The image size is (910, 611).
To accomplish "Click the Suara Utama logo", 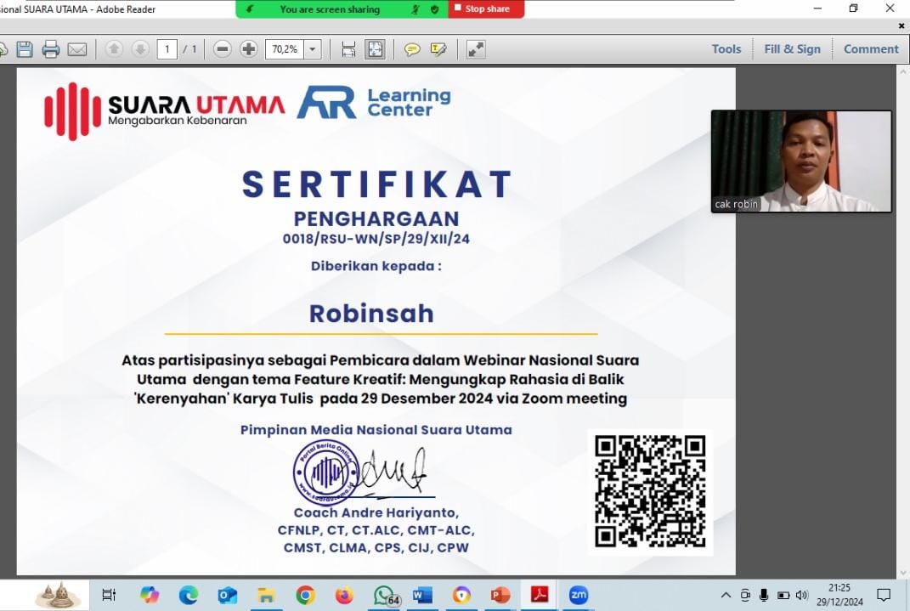I will (164, 110).
